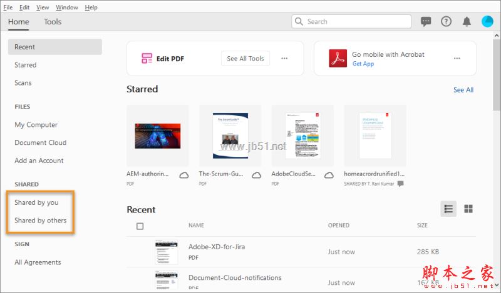Viewport: 501px width, 293px height.
Task: Open the File menu
Action: click(x=8, y=7)
